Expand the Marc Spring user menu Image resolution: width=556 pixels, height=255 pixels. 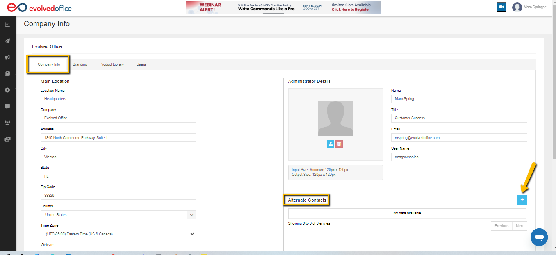(x=535, y=7)
